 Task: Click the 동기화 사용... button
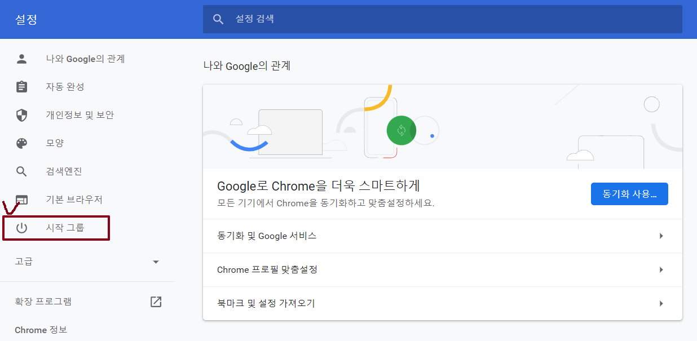tap(629, 194)
